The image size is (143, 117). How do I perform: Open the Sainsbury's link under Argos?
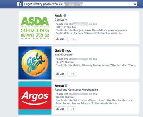(x=80, y=100)
